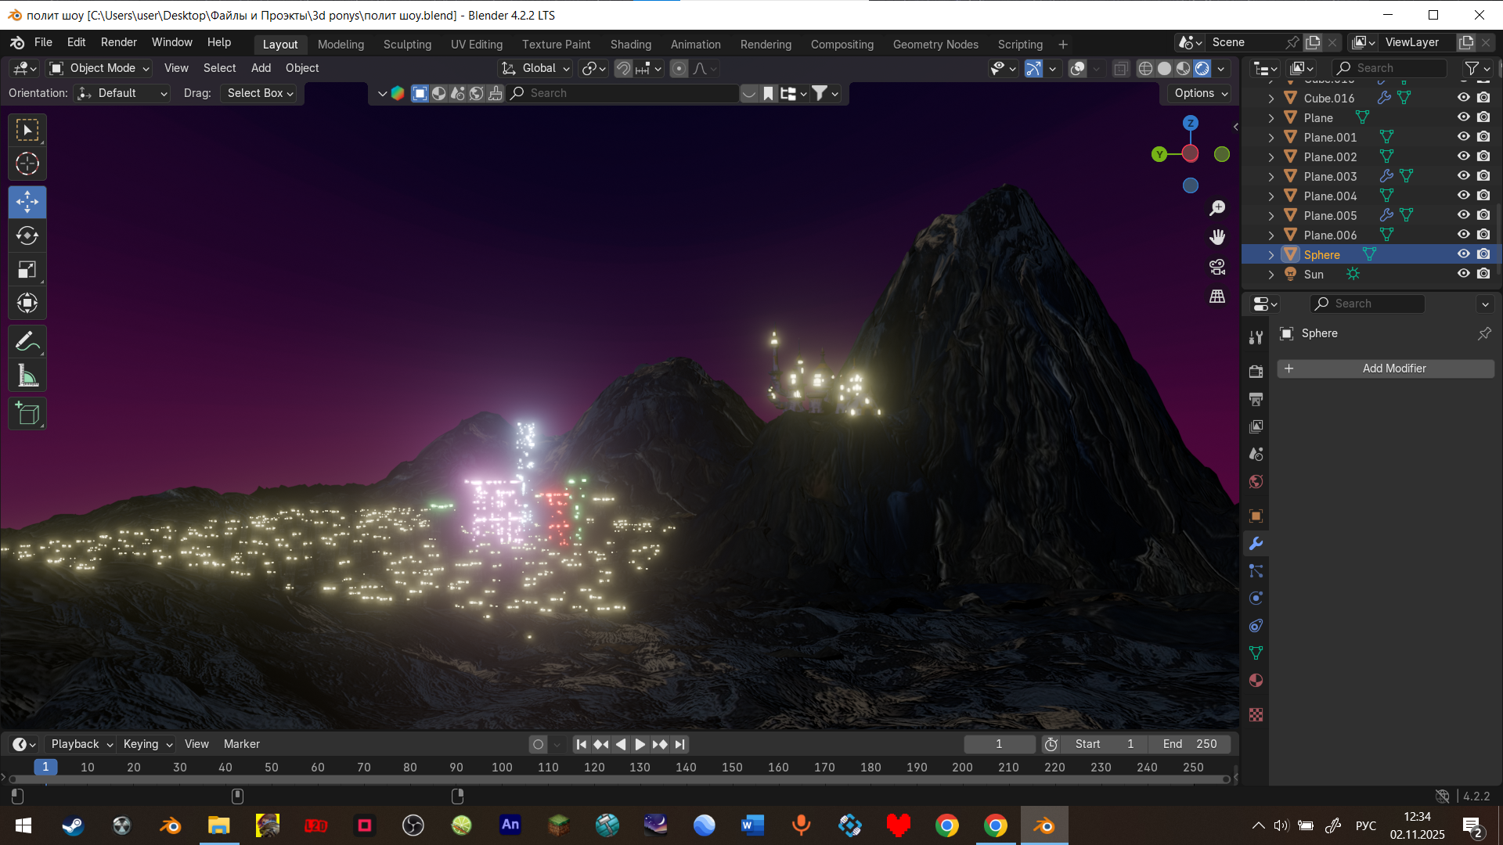Viewport: 1503px width, 845px height.
Task: Click the End frame field
Action: pyautogui.click(x=1189, y=744)
